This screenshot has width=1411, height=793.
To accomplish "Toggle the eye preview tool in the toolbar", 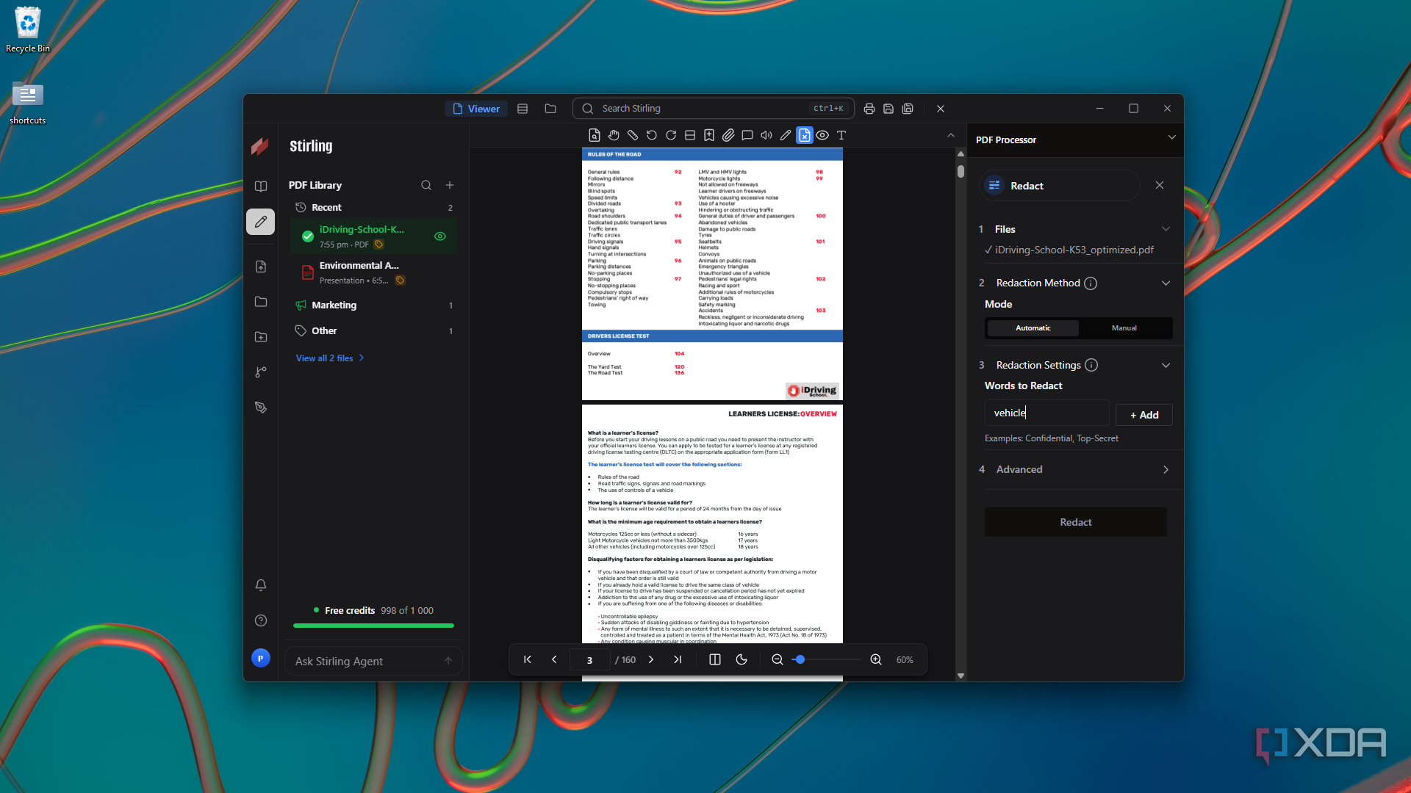I will (x=822, y=135).
